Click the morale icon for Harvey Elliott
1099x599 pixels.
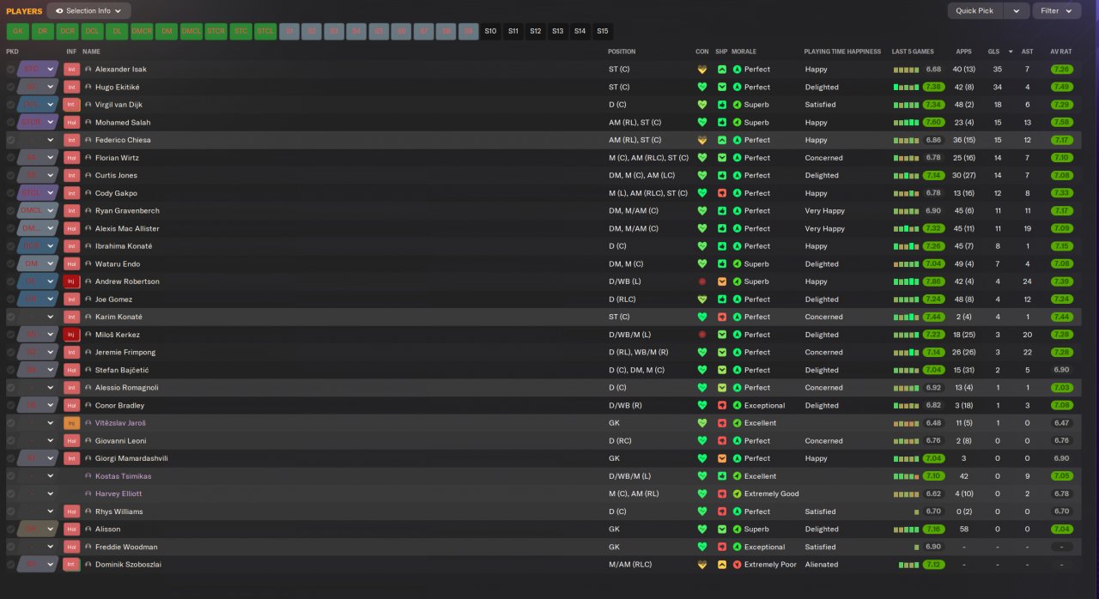click(x=737, y=493)
